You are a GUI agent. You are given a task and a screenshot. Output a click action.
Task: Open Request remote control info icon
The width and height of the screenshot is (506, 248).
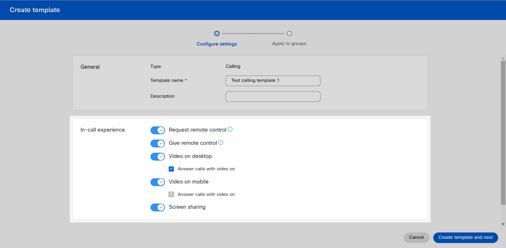click(x=230, y=129)
